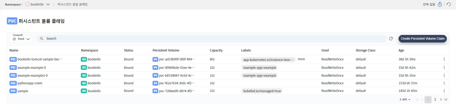456x104 pixels.
Task: Open kebab menu for example-example2-0 row
Action: (444, 75)
